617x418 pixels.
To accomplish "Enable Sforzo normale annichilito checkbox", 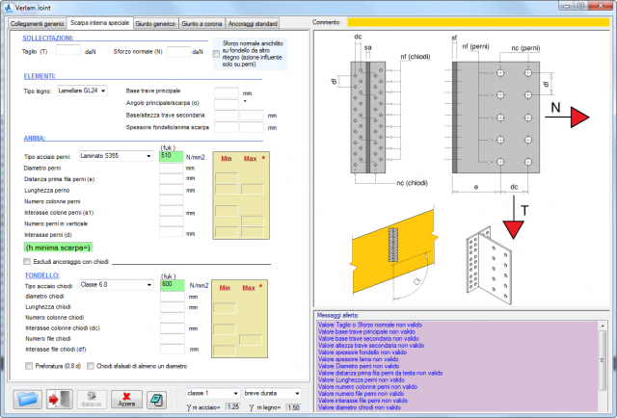I will [x=216, y=54].
